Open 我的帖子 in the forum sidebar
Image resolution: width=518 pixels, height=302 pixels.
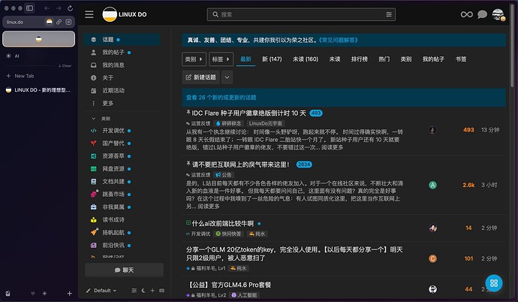point(122,52)
